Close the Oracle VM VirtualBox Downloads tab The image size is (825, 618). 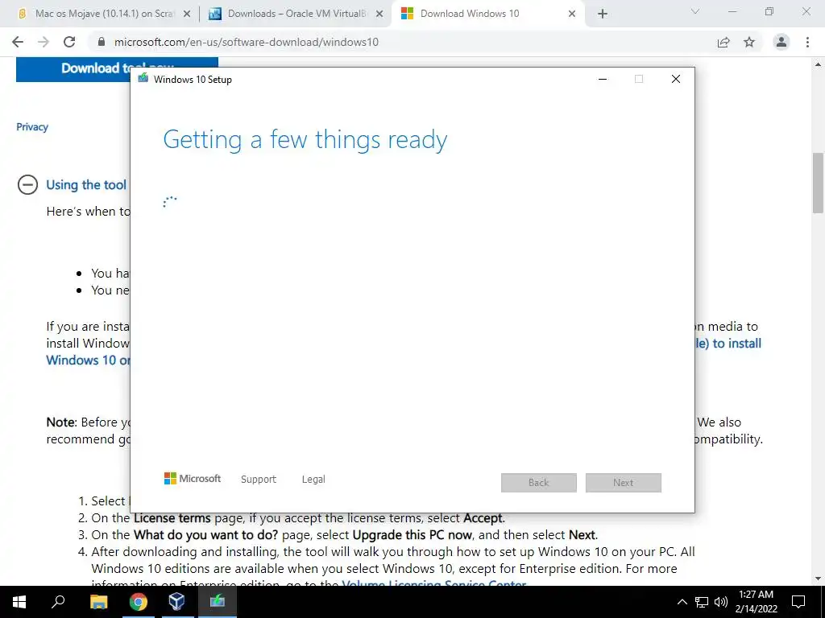(379, 14)
